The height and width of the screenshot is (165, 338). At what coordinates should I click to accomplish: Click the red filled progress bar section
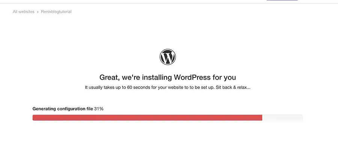point(147,118)
